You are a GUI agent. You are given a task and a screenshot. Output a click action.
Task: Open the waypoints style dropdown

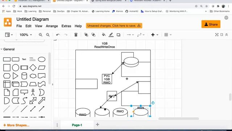coord(141,35)
